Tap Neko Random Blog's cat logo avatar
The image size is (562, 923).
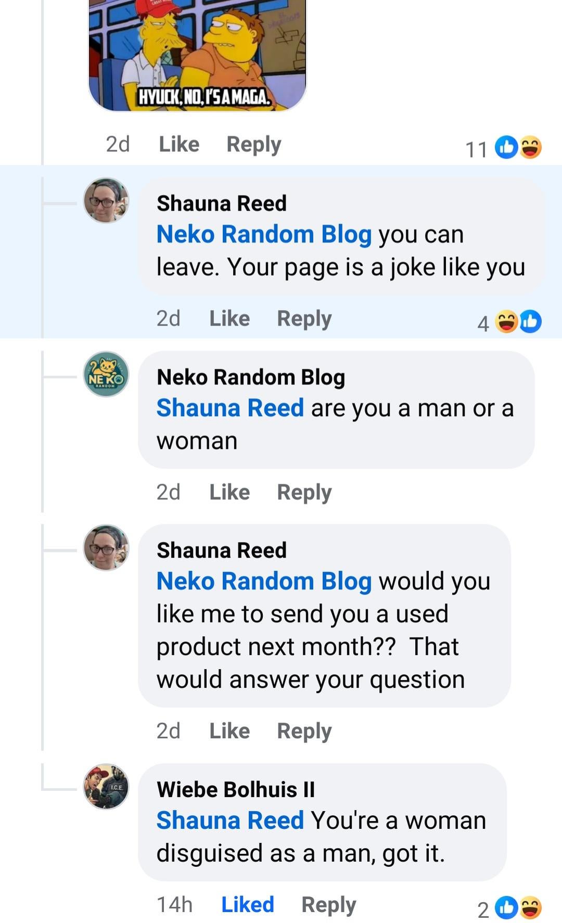click(x=106, y=374)
